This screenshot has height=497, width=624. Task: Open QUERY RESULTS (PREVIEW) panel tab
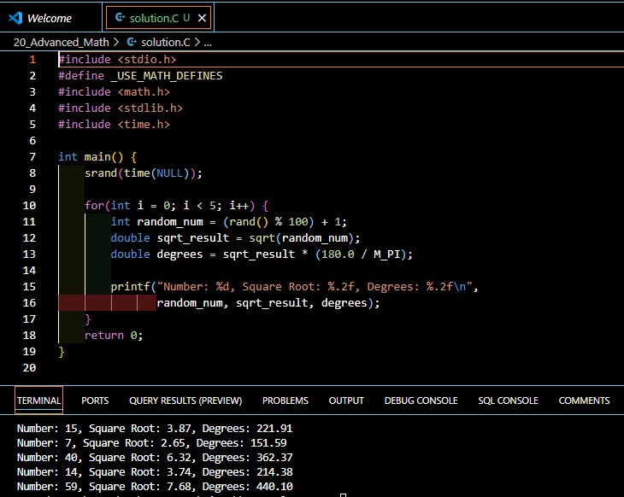(x=185, y=401)
